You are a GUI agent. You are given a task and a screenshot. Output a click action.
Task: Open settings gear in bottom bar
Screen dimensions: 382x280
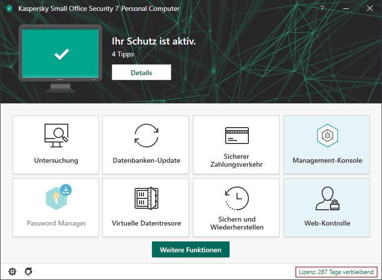click(12, 272)
